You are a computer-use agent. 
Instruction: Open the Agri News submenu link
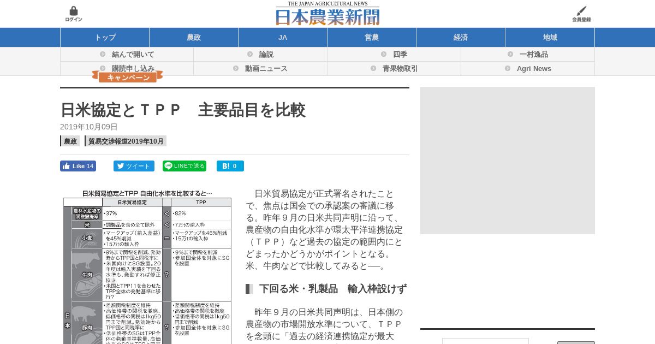pos(534,69)
